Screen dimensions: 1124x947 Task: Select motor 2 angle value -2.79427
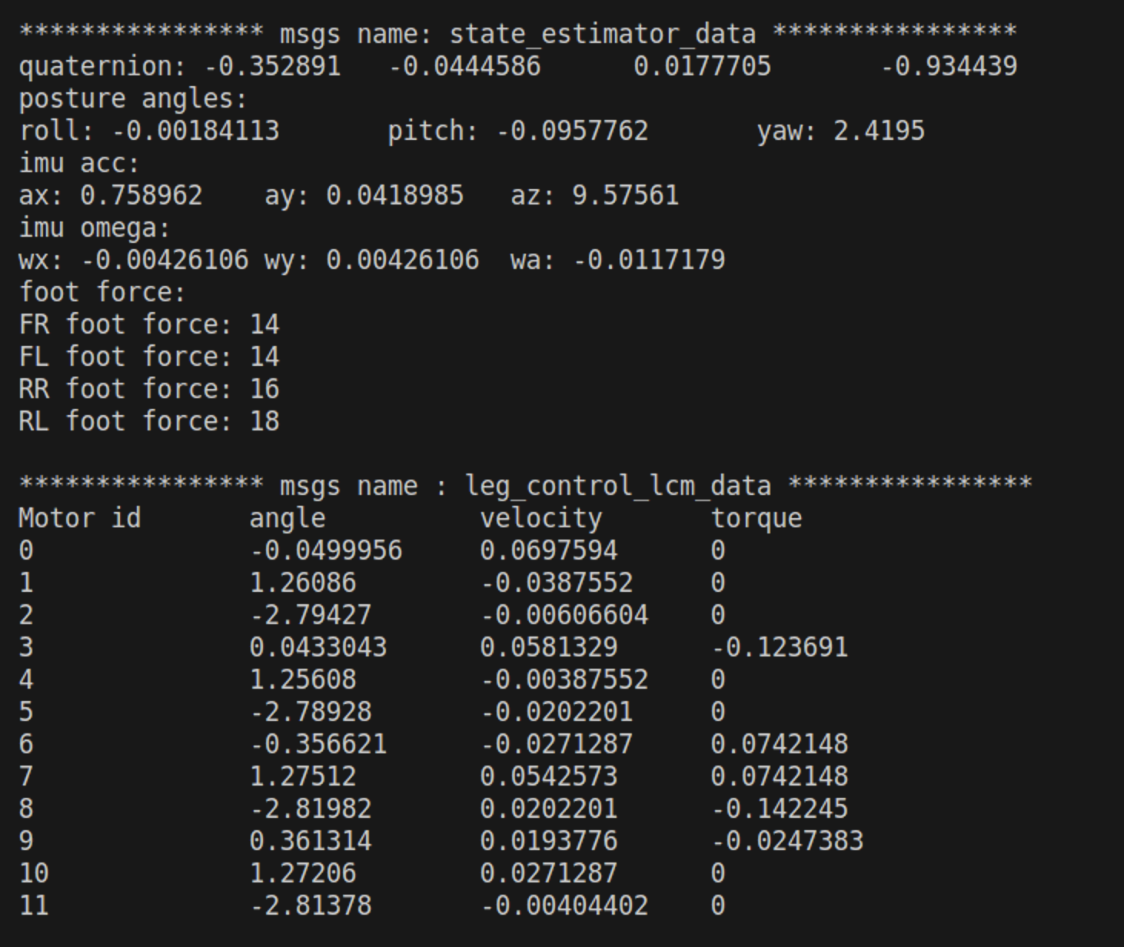[x=311, y=615]
